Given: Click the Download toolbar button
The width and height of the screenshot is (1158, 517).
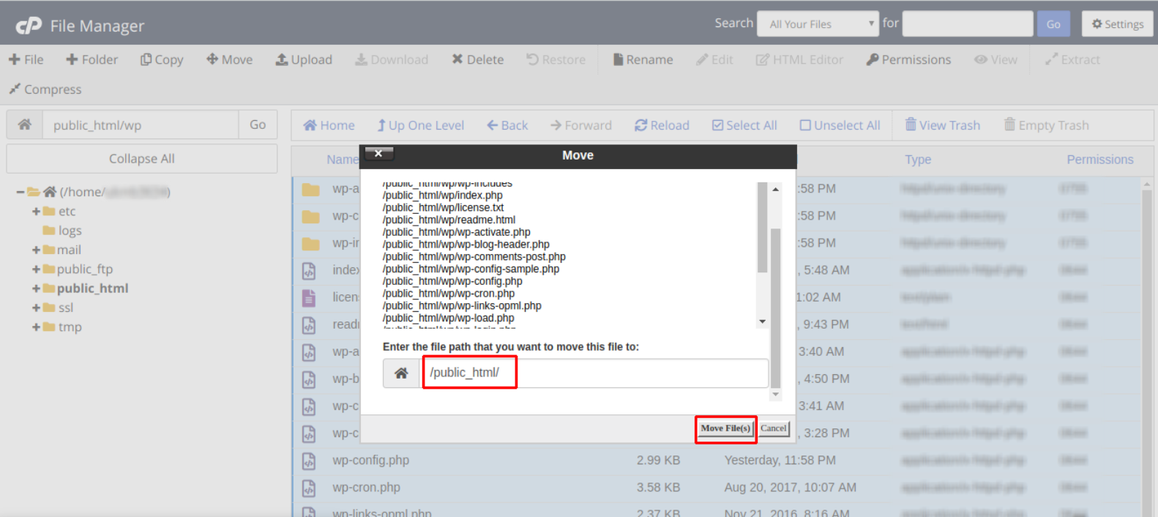Looking at the screenshot, I should tap(392, 59).
